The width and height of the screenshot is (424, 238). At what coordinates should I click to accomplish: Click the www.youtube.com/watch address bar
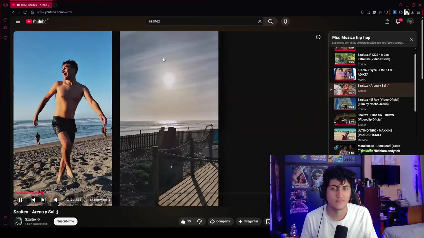click(x=54, y=12)
